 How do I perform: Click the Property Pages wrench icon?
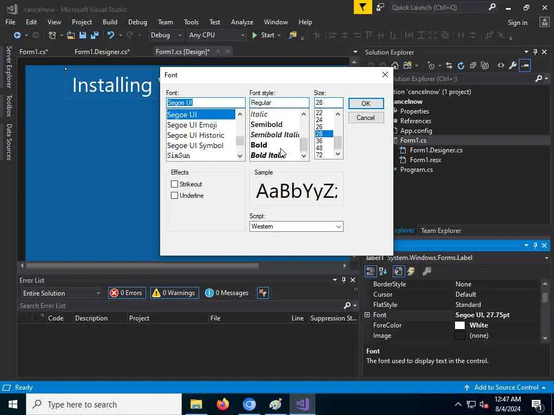(x=427, y=271)
